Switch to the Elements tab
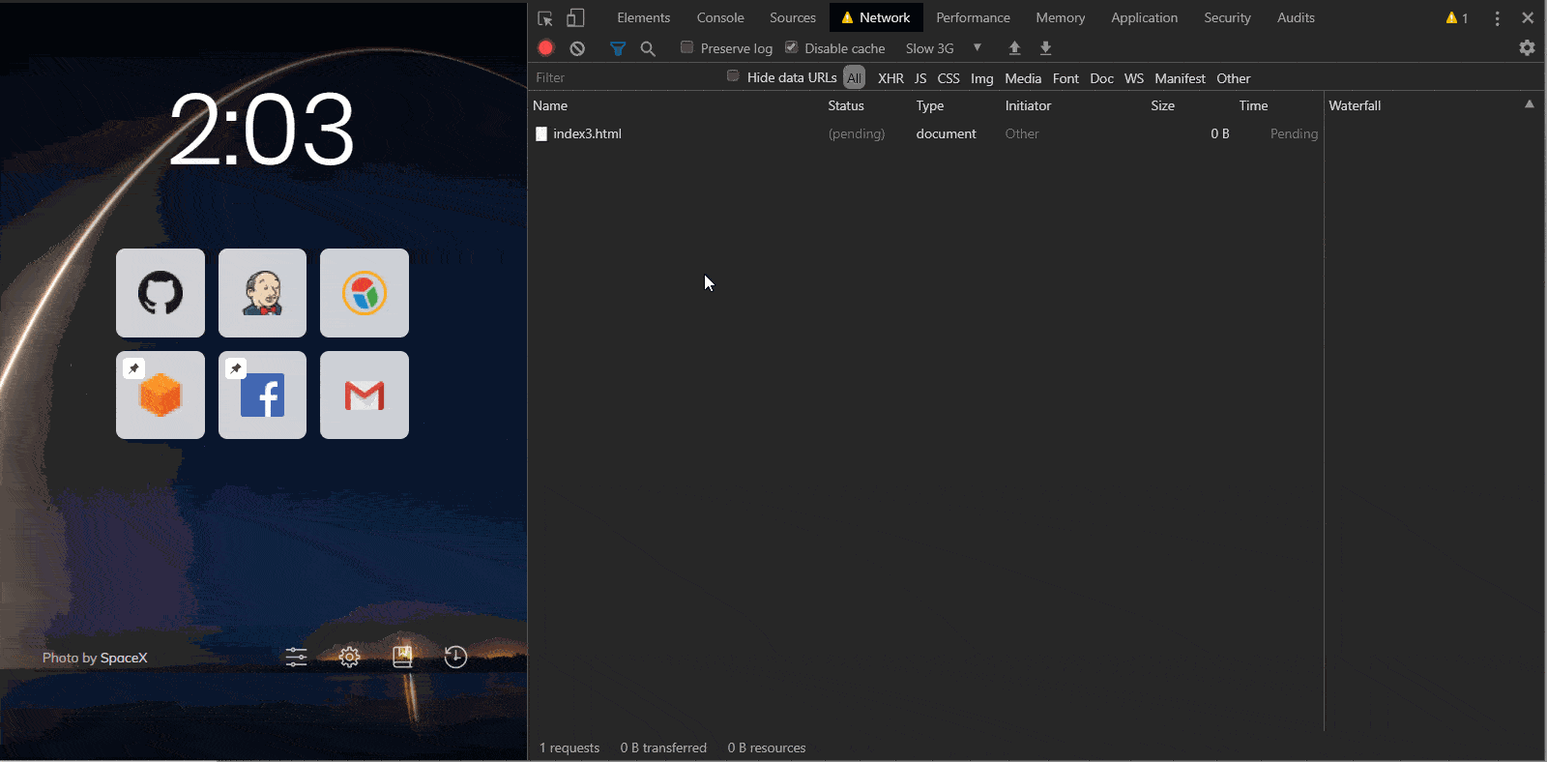Viewport: 1547px width, 762px height. (644, 17)
